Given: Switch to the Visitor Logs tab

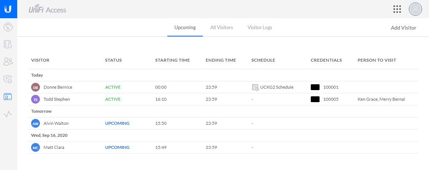Looking at the screenshot, I should pos(260,28).
